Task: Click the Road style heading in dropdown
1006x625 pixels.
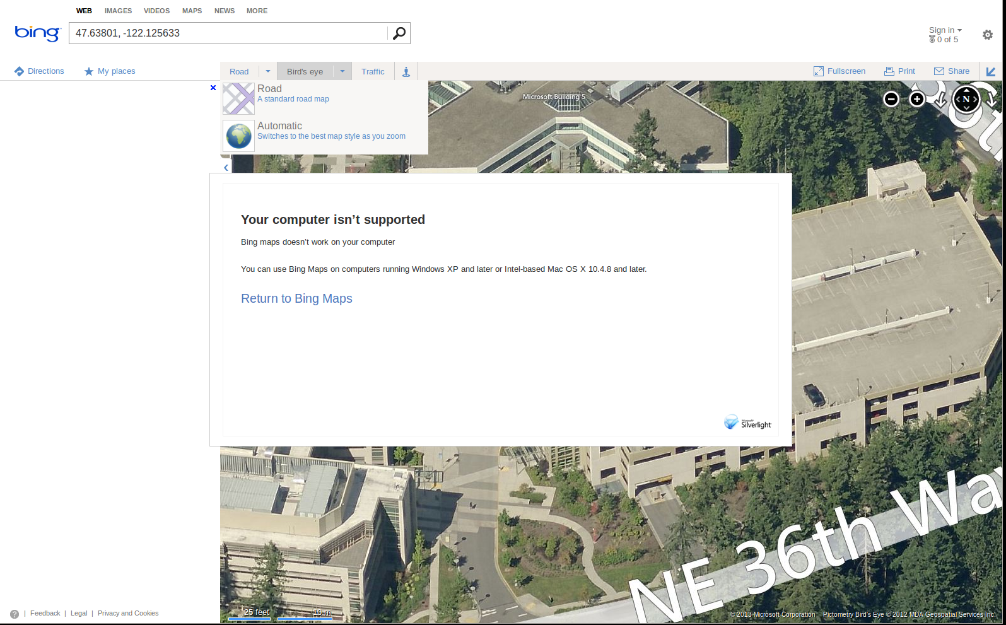Action: tap(269, 89)
